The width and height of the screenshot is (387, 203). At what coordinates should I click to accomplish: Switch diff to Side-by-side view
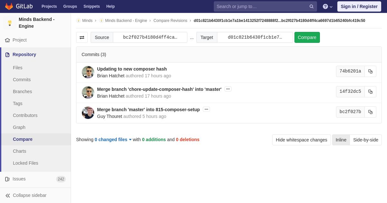point(366,140)
